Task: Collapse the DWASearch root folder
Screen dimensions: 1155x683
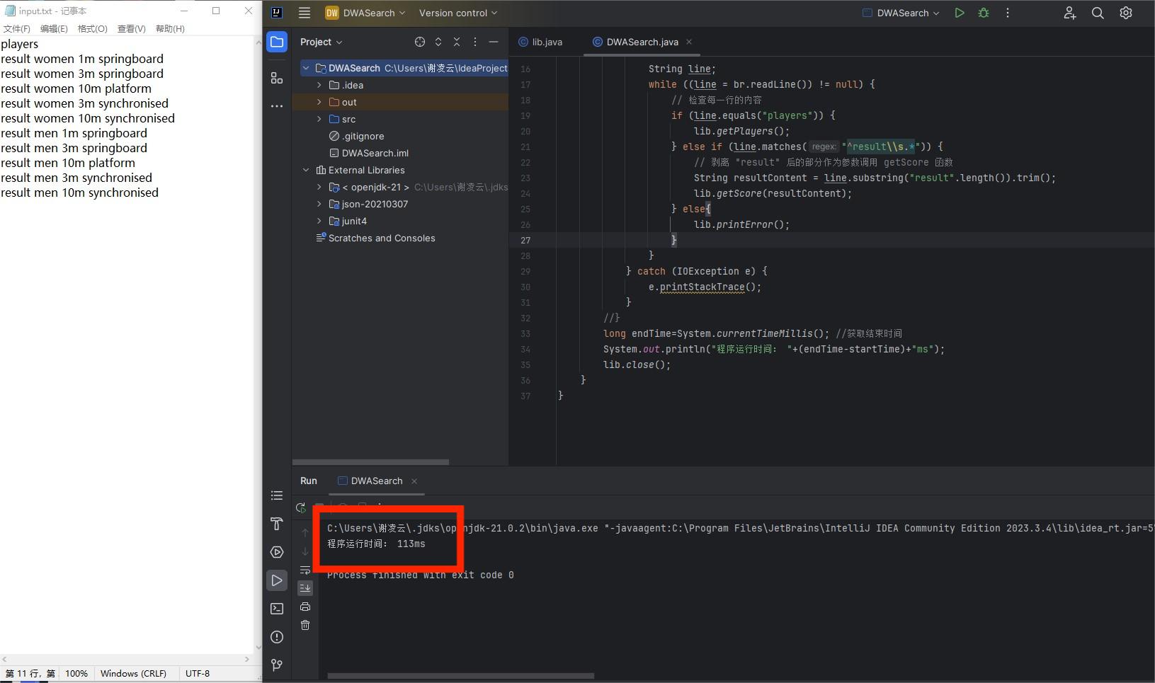Action: coord(306,68)
